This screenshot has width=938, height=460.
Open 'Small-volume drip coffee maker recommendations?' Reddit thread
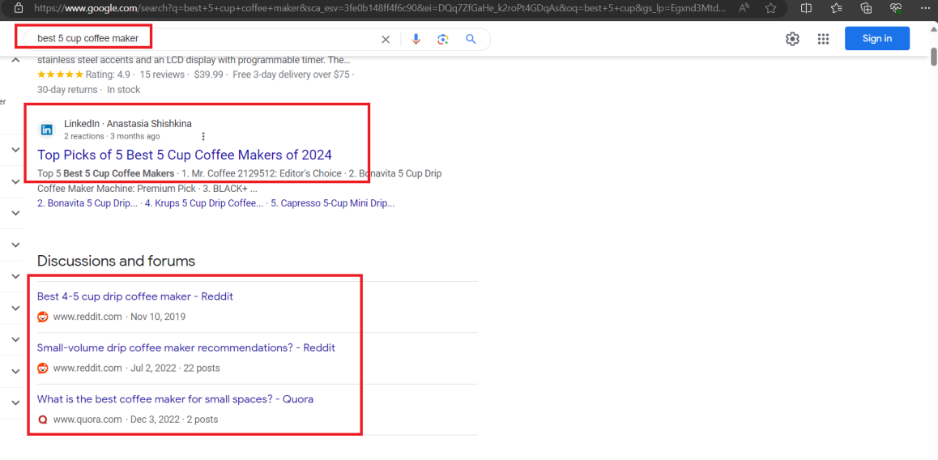point(186,348)
